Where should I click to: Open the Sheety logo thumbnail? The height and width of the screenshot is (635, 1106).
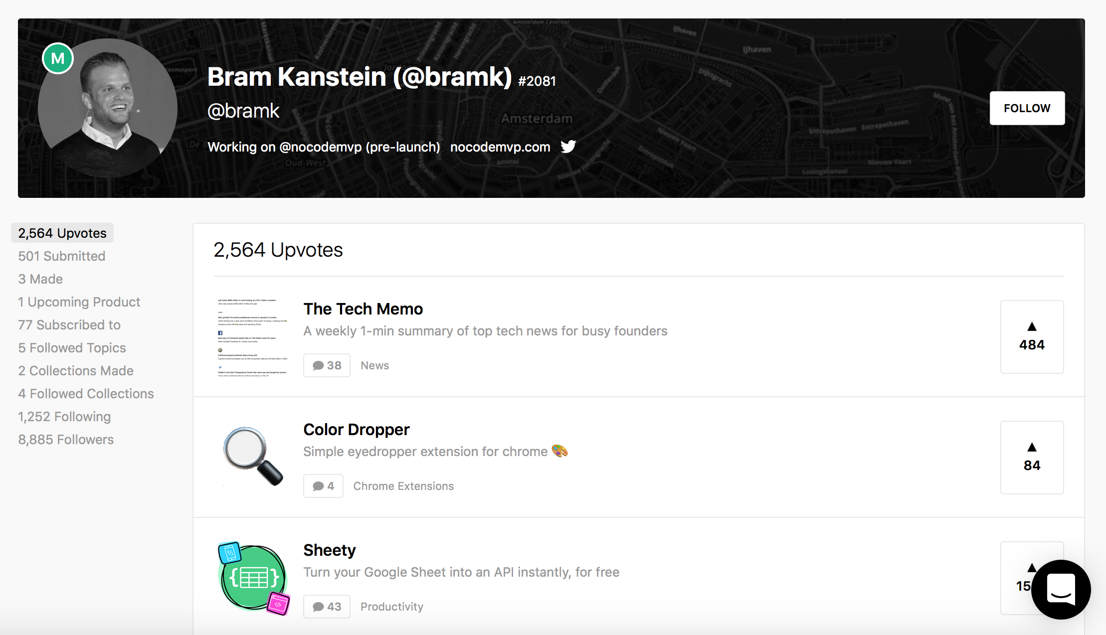point(254,578)
